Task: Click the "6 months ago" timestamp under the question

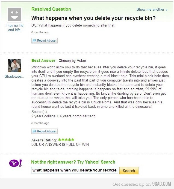Action: click(x=40, y=32)
